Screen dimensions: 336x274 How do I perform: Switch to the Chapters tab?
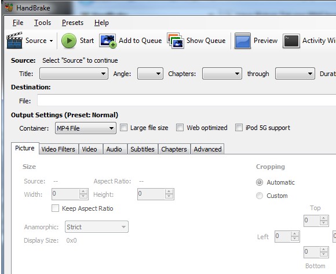[x=174, y=149]
